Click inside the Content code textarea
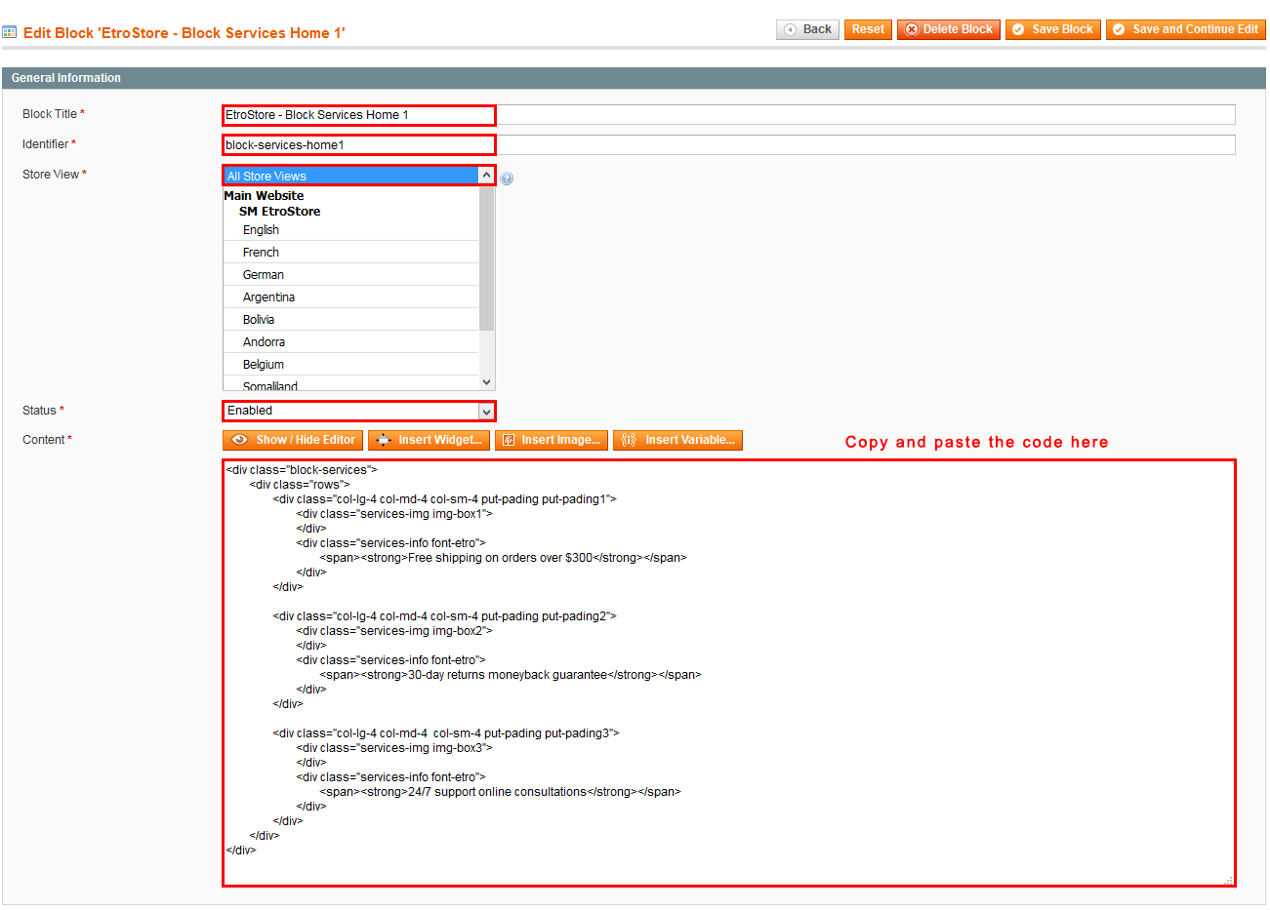 pyautogui.click(x=729, y=673)
